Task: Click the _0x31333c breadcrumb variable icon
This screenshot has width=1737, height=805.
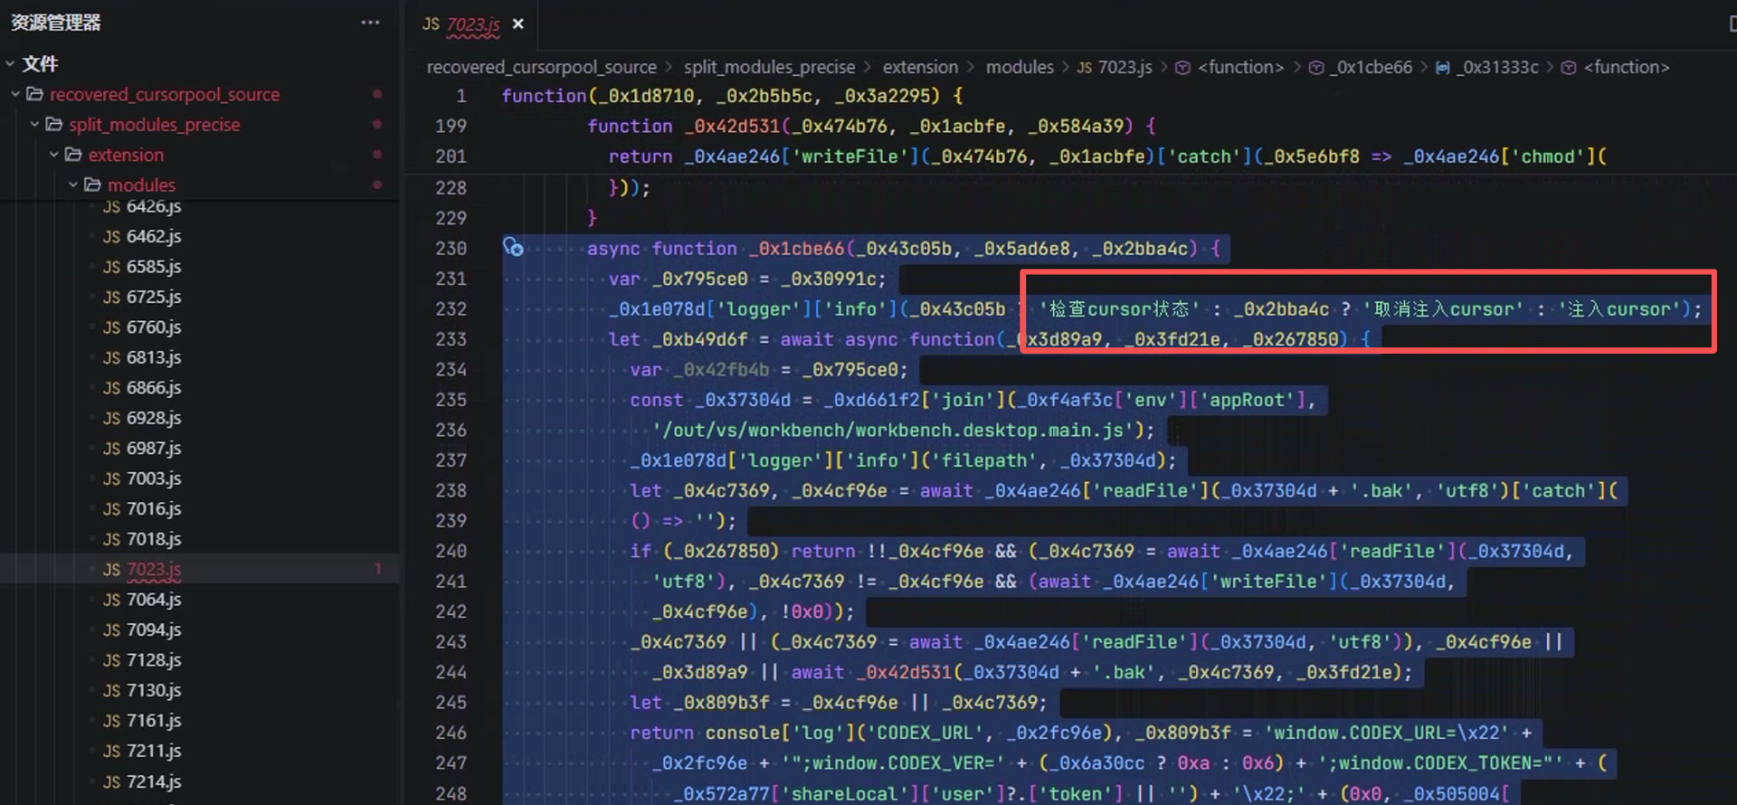Action: pyautogui.click(x=1442, y=68)
